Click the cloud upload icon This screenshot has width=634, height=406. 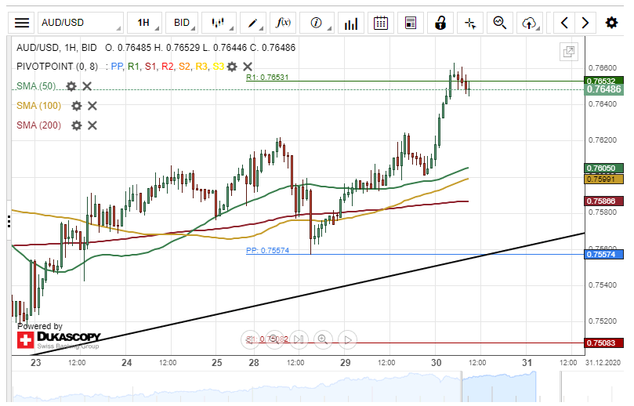[x=530, y=23]
